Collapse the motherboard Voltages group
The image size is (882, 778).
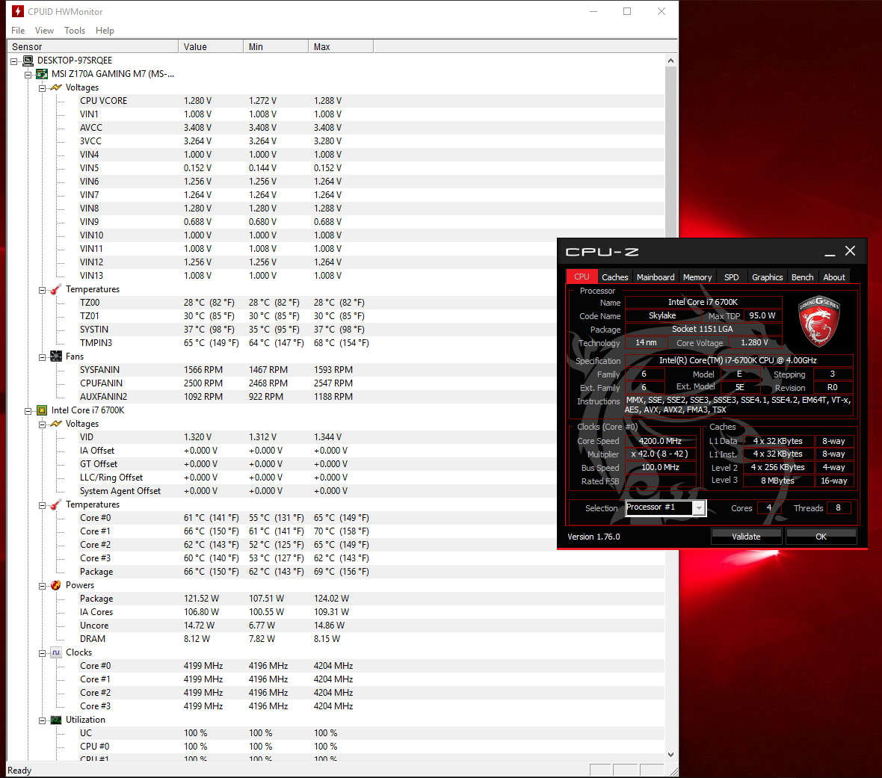coord(42,87)
